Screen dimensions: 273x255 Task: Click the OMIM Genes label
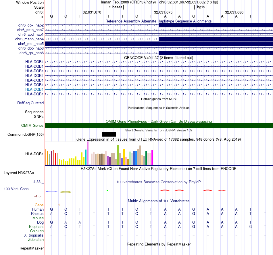coord(32,126)
